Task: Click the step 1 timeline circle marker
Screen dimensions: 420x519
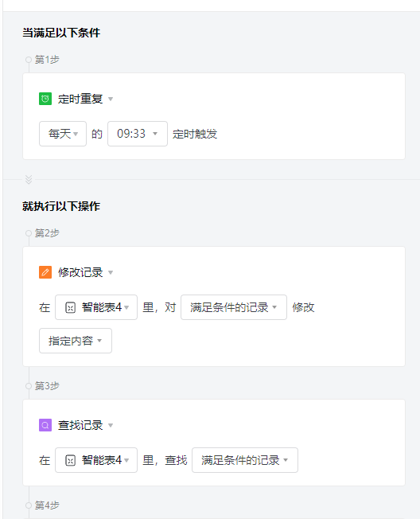Action: (29, 60)
